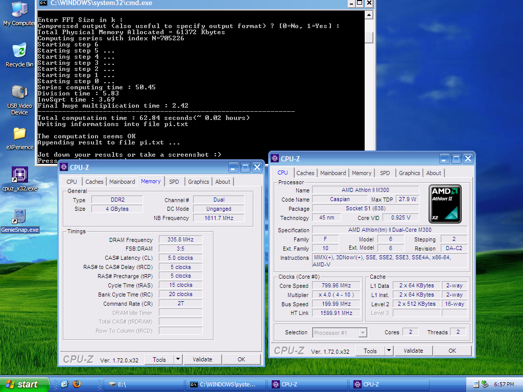Open About tab in left CPU-Z window
The width and height of the screenshot is (523, 392).
(223, 182)
